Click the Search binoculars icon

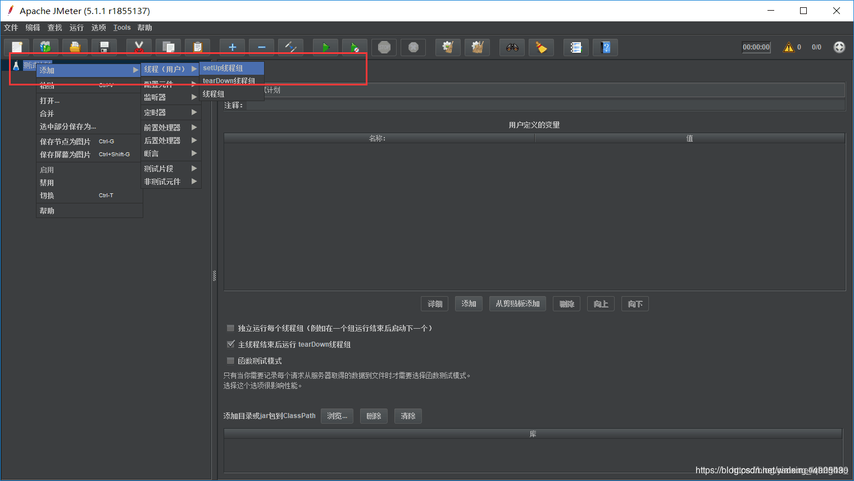coord(512,47)
